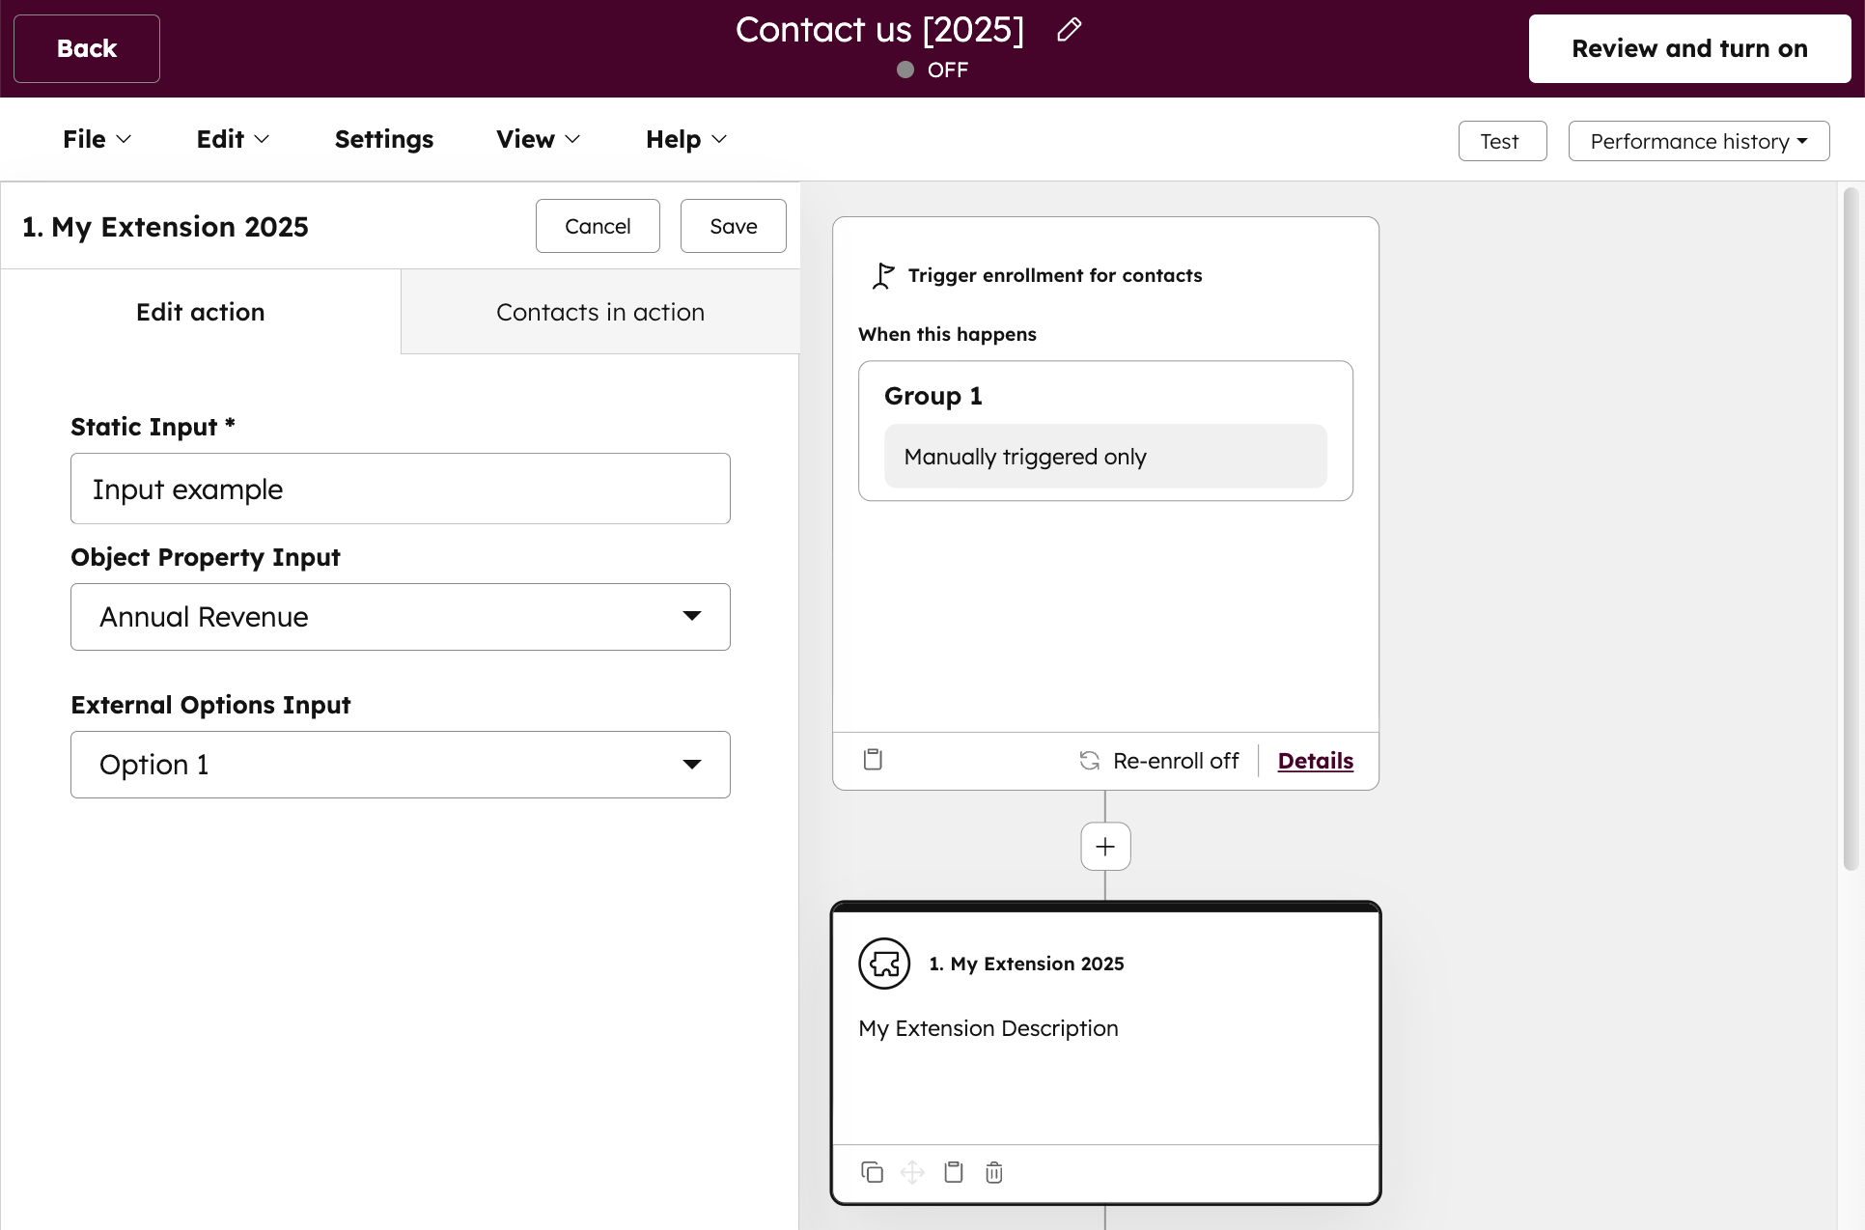1865x1230 pixels.
Task: Add a step with the plus button
Action: click(x=1105, y=847)
